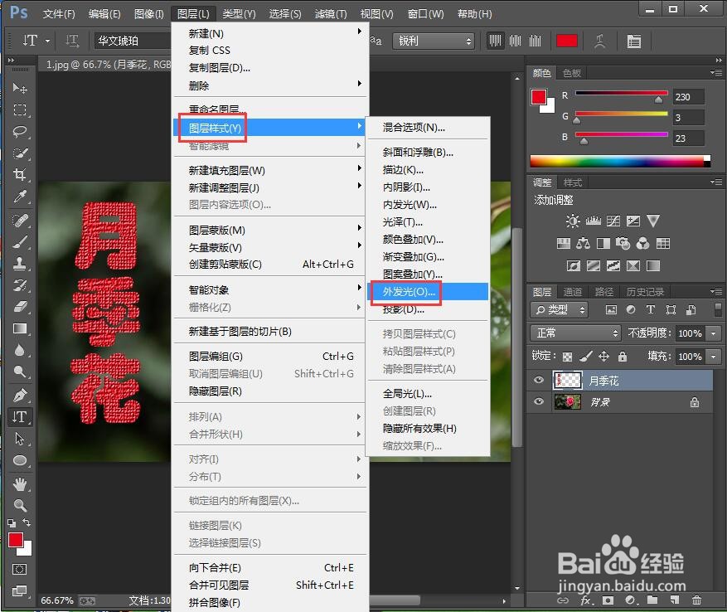
Task: Open character and paragraph panel icon
Action: (x=634, y=41)
